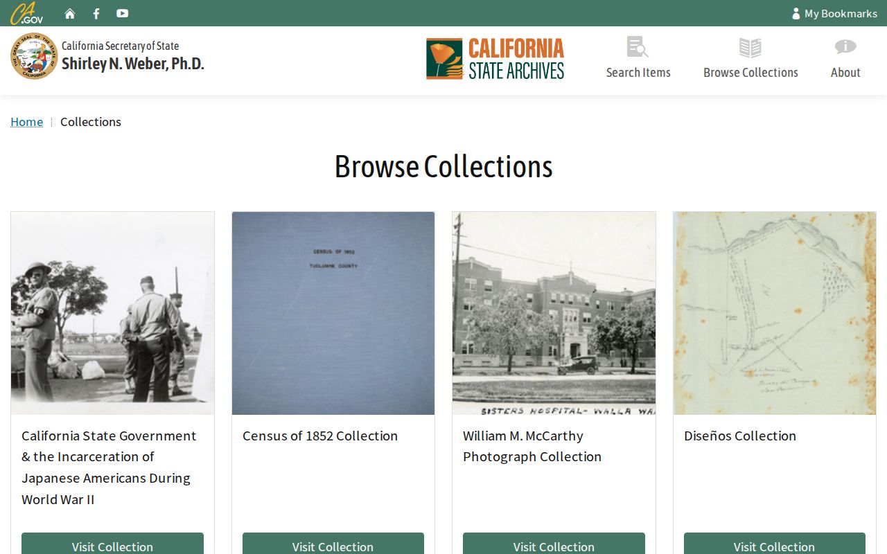The height and width of the screenshot is (554, 887).
Task: Follow the Home breadcrumb link
Action: [27, 122]
